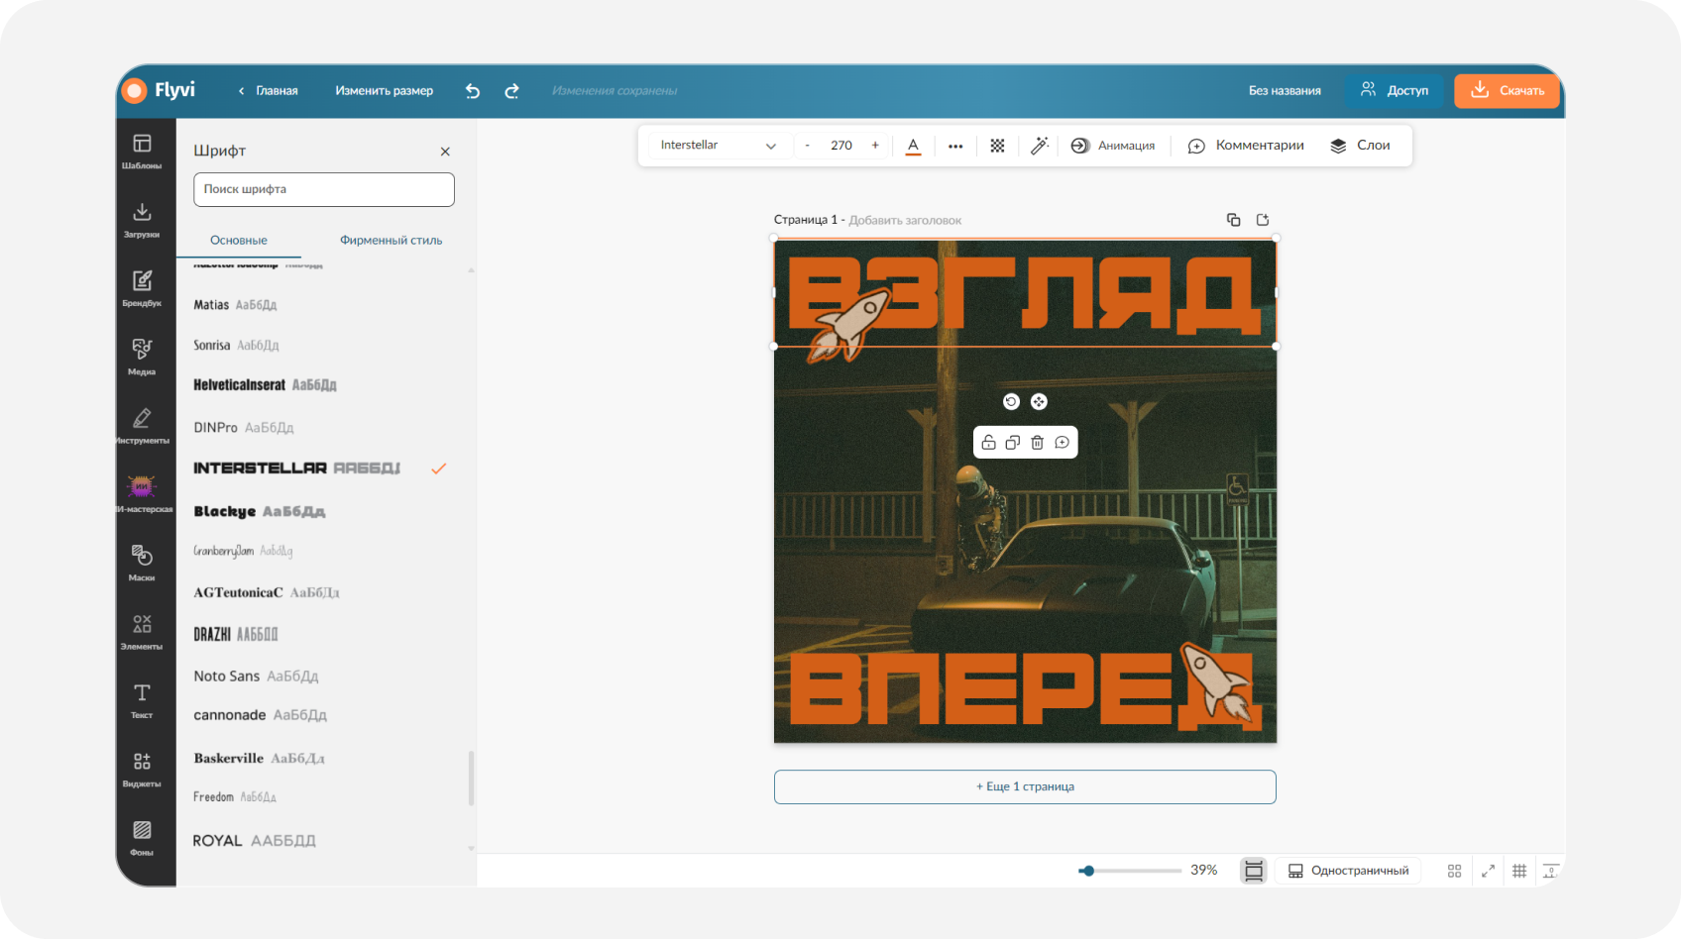Open the Медиа sidebar section
The image size is (1681, 939).
click(x=142, y=357)
